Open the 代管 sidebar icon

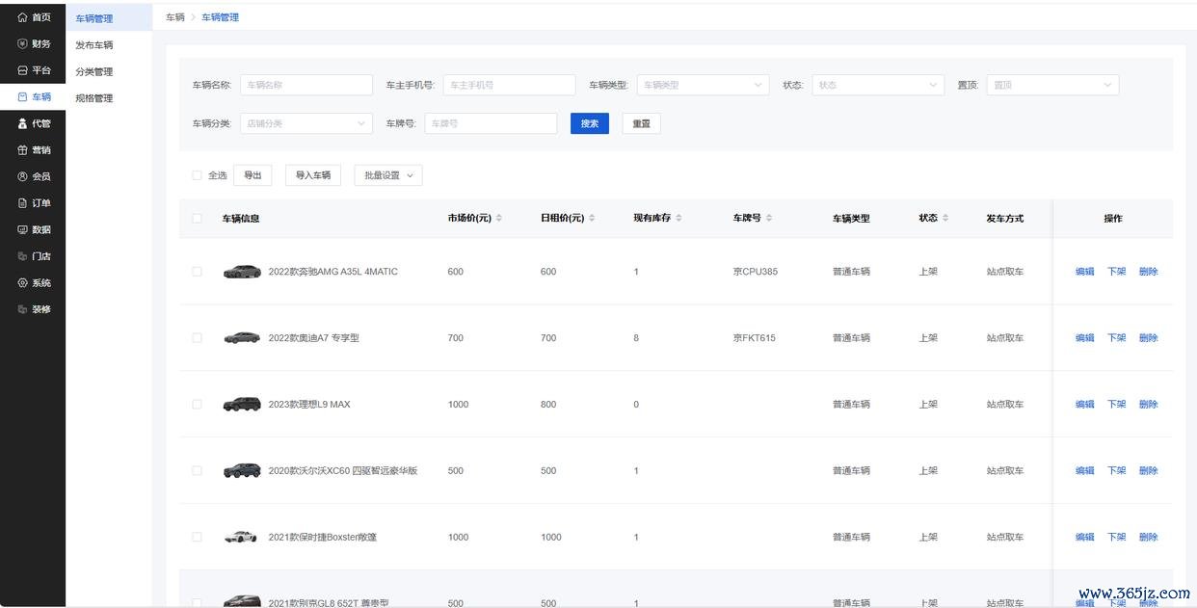pyautogui.click(x=23, y=123)
